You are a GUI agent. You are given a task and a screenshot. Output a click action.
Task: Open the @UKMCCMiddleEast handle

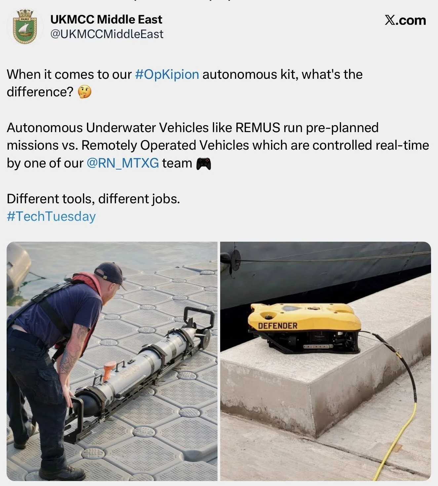pos(107,34)
